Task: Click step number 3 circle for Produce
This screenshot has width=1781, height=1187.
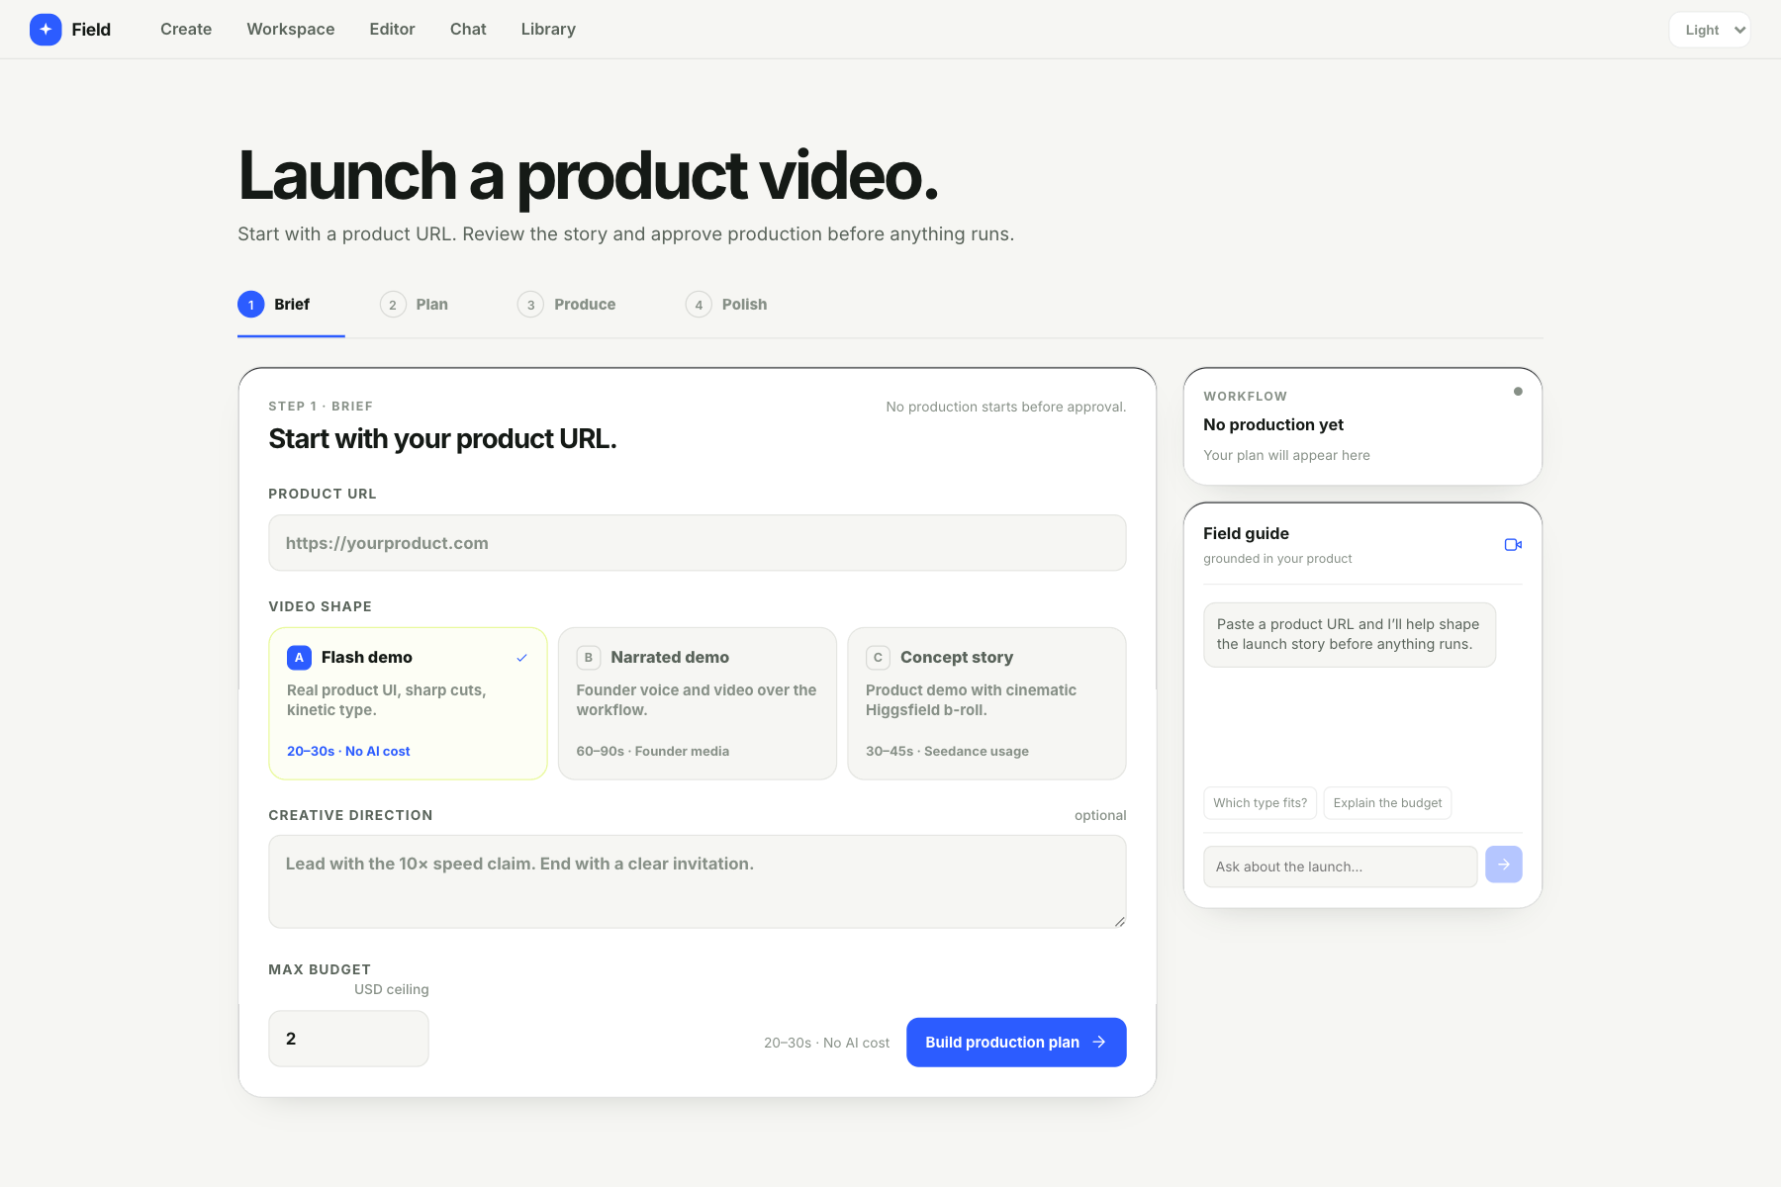Action: [530, 305]
